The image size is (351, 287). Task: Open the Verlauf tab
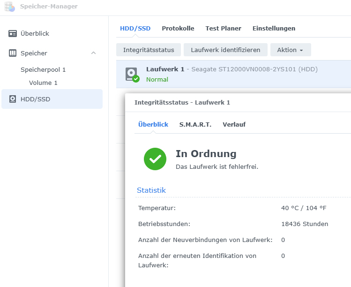coord(234,125)
